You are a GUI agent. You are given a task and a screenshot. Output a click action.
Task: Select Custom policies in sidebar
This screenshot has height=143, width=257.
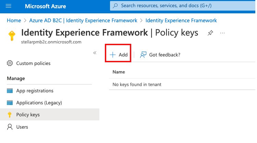33,63
